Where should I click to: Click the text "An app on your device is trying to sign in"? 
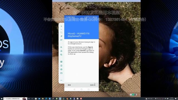point(81,42)
